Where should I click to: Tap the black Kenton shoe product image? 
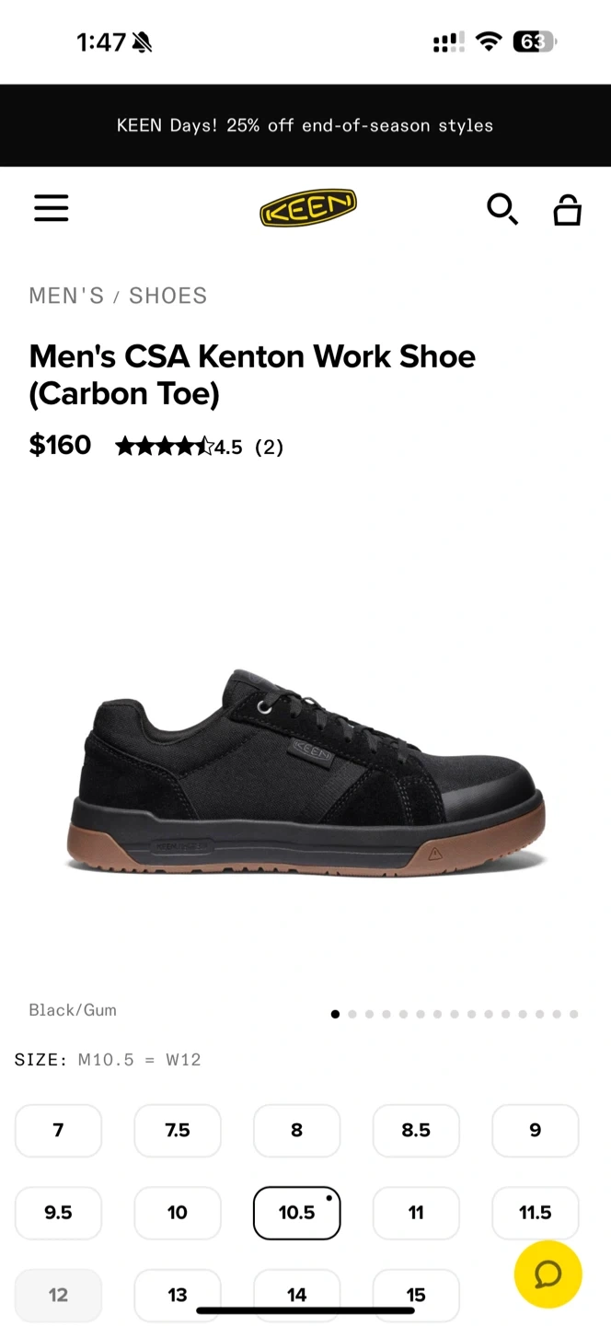306,773
